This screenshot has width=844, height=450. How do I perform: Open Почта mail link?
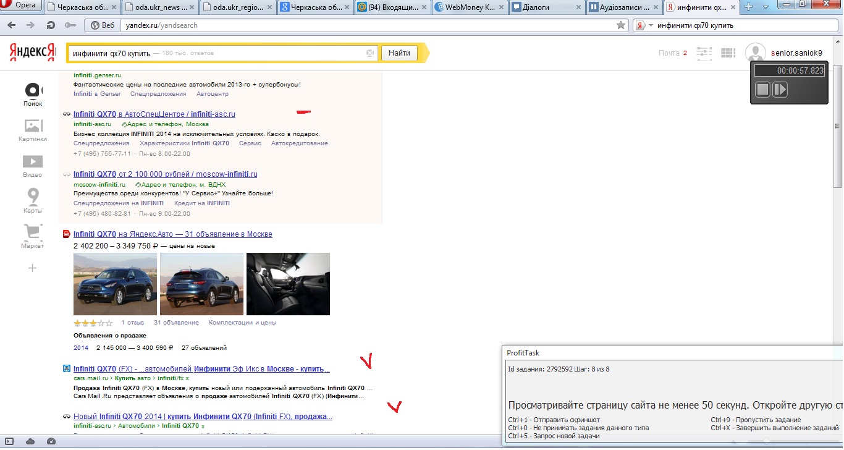click(x=669, y=53)
